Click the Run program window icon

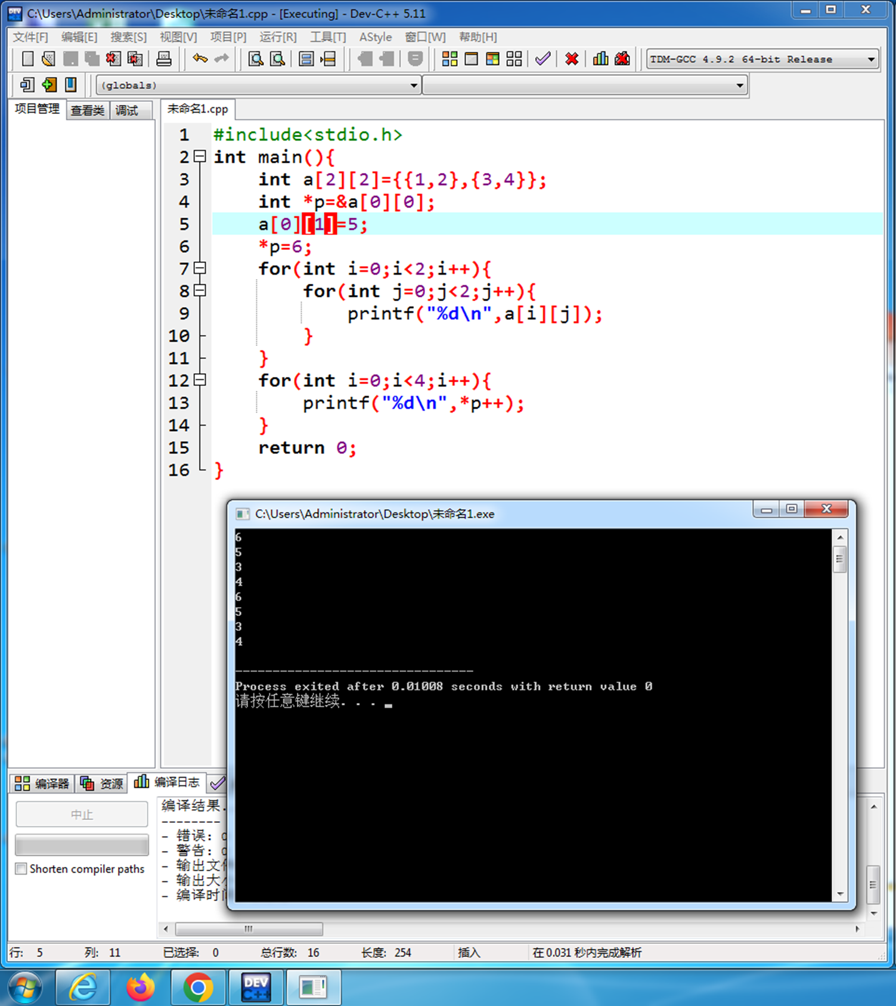pyautogui.click(x=471, y=58)
